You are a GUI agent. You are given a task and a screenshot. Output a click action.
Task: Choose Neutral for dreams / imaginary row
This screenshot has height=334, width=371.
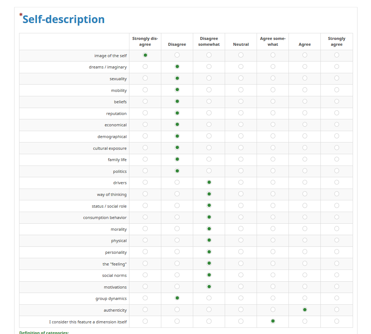pos(241,67)
